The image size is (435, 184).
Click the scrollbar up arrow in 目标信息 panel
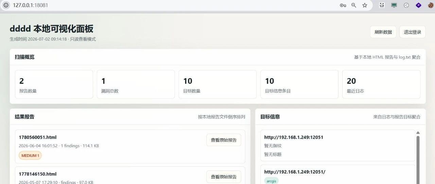tap(418, 133)
